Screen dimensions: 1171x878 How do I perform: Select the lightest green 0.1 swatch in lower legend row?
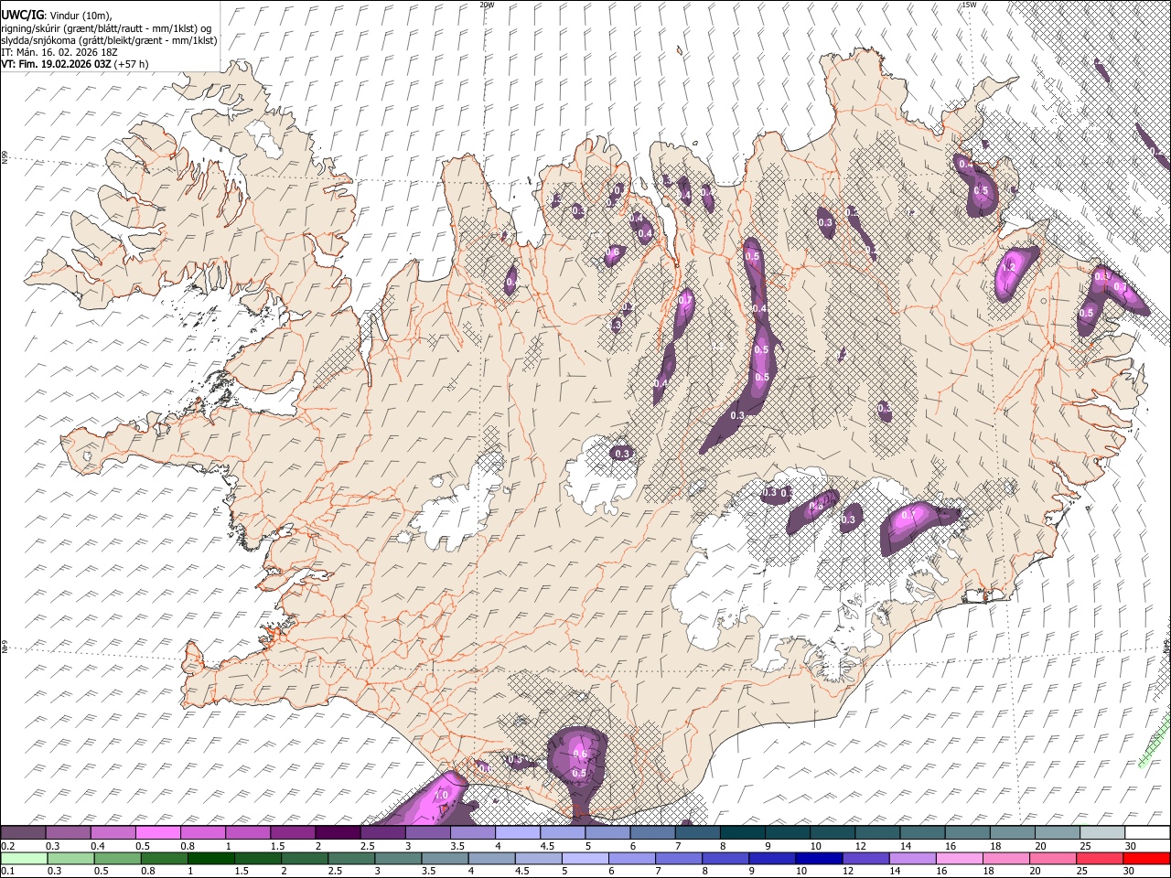24,858
